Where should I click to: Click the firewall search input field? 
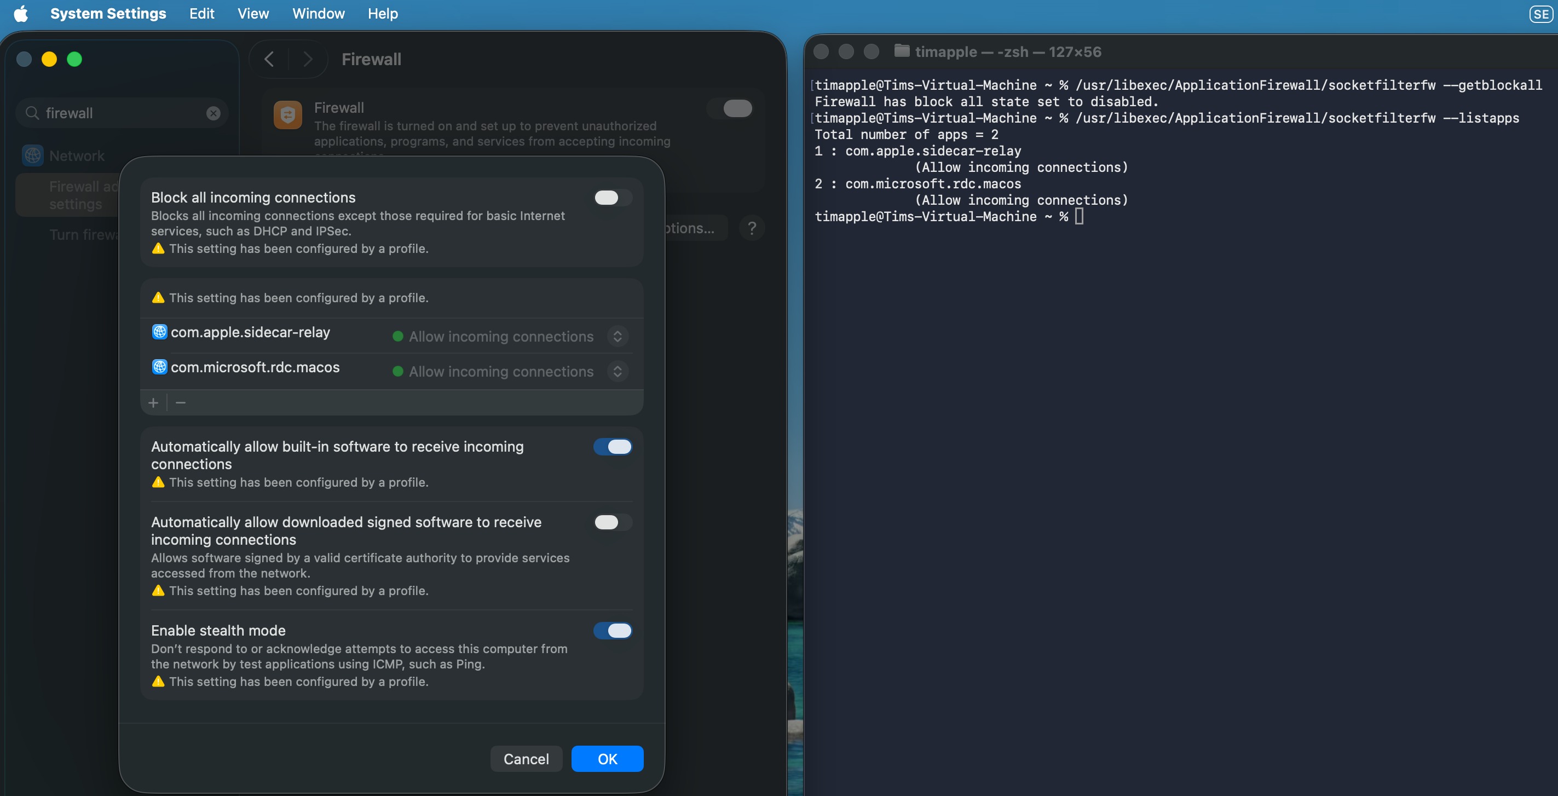click(x=121, y=113)
